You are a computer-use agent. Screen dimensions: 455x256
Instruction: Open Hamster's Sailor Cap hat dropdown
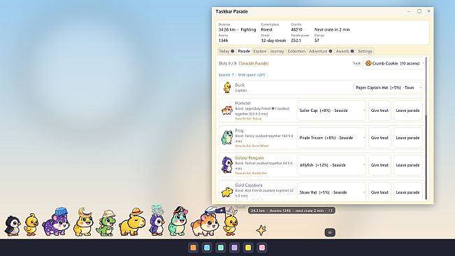point(331,111)
